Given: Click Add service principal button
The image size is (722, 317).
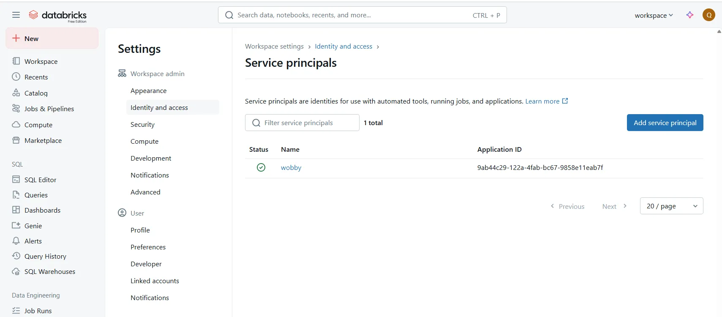Looking at the screenshot, I should 665,123.
